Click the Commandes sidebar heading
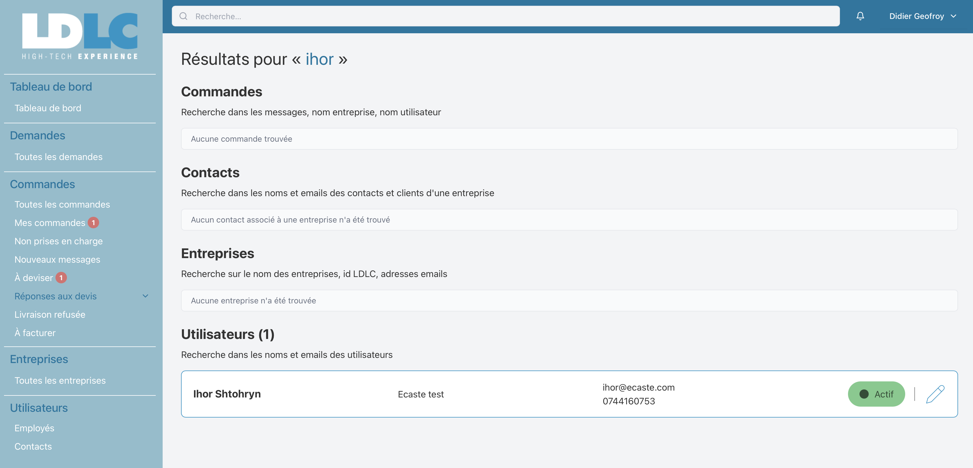The height and width of the screenshot is (468, 973). [x=42, y=184]
